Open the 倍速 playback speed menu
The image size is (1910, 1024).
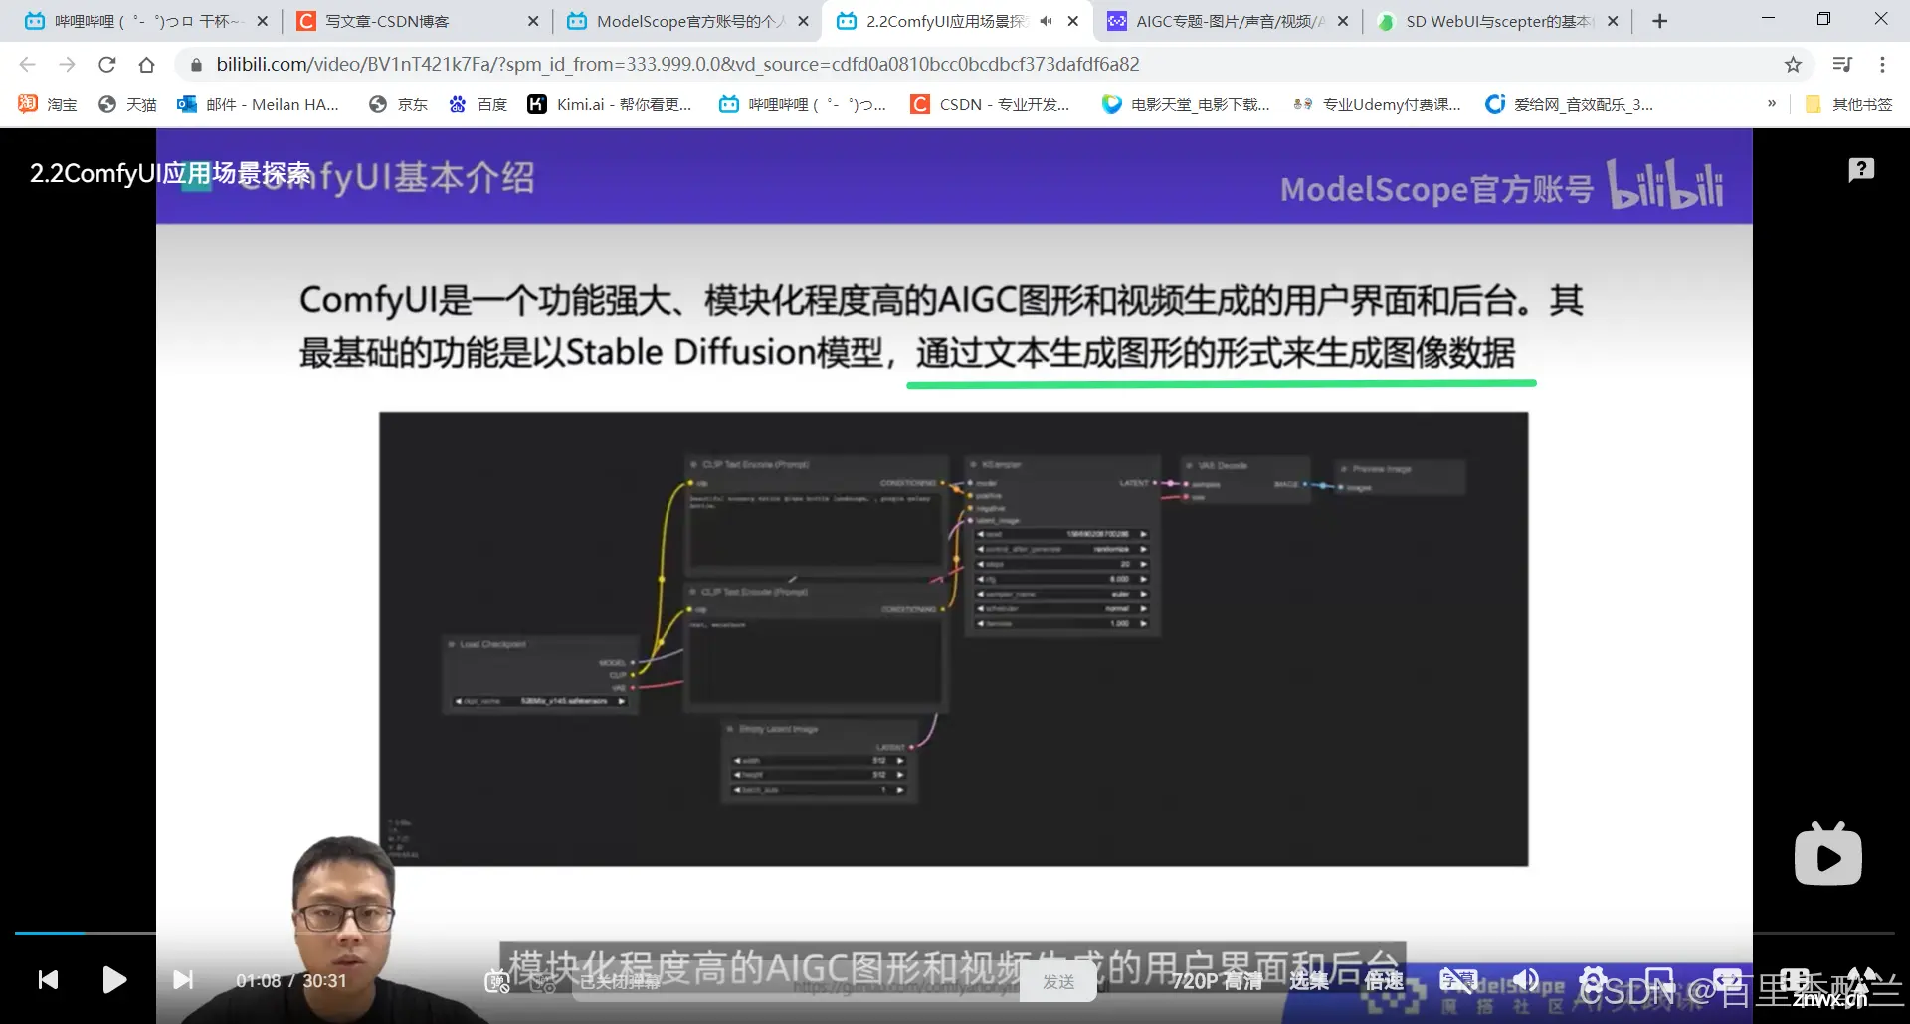click(1384, 981)
